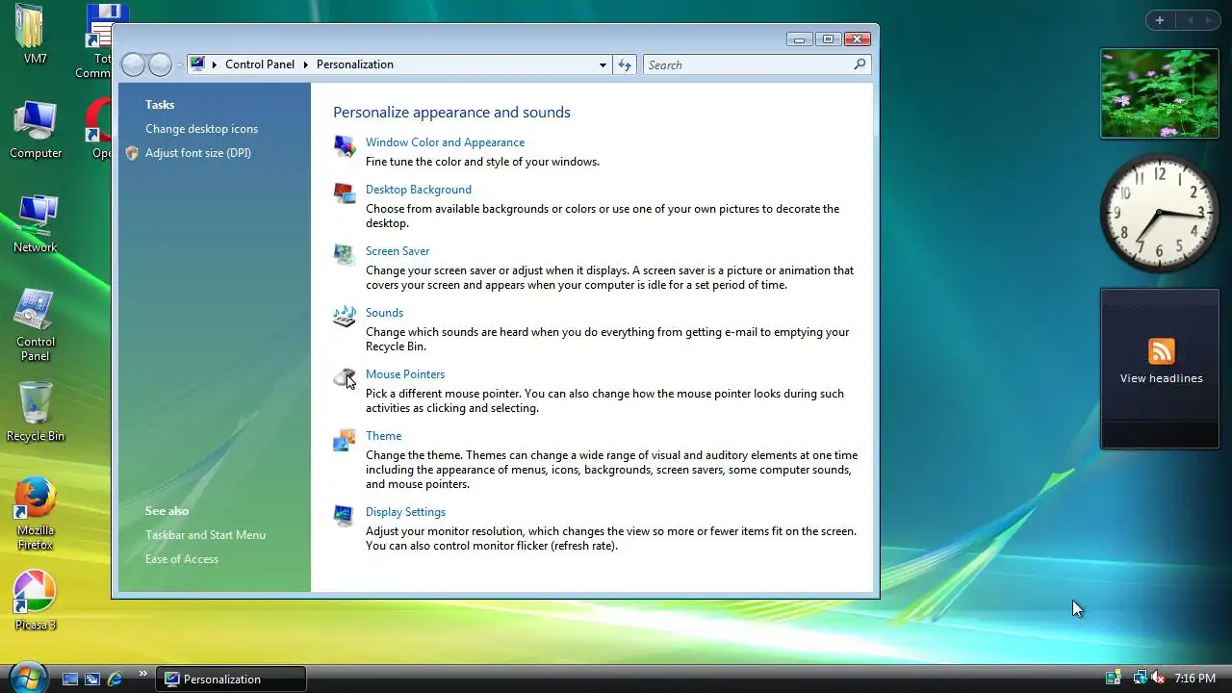Open the address bar history dropdown

tap(603, 64)
